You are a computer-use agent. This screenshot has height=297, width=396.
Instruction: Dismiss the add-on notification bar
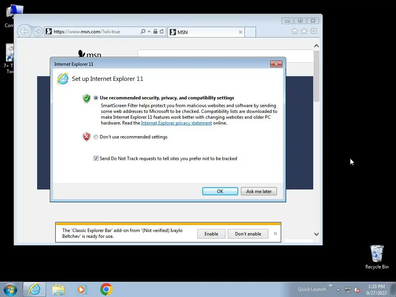click(275, 234)
